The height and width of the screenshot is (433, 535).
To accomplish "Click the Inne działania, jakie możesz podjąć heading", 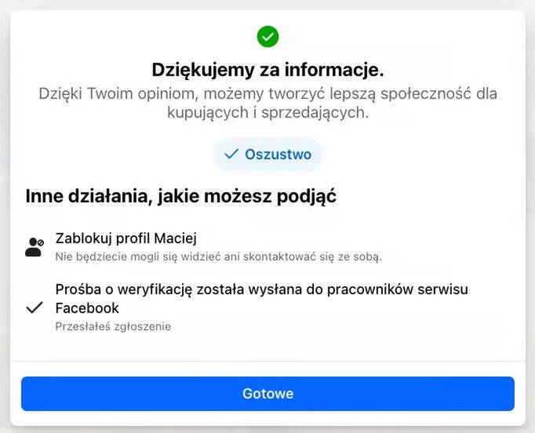I will 181,195.
